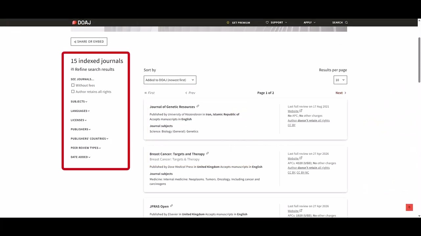Go to the Prev results page
Image resolution: width=421 pixels, height=236 pixels.
[x=190, y=93]
